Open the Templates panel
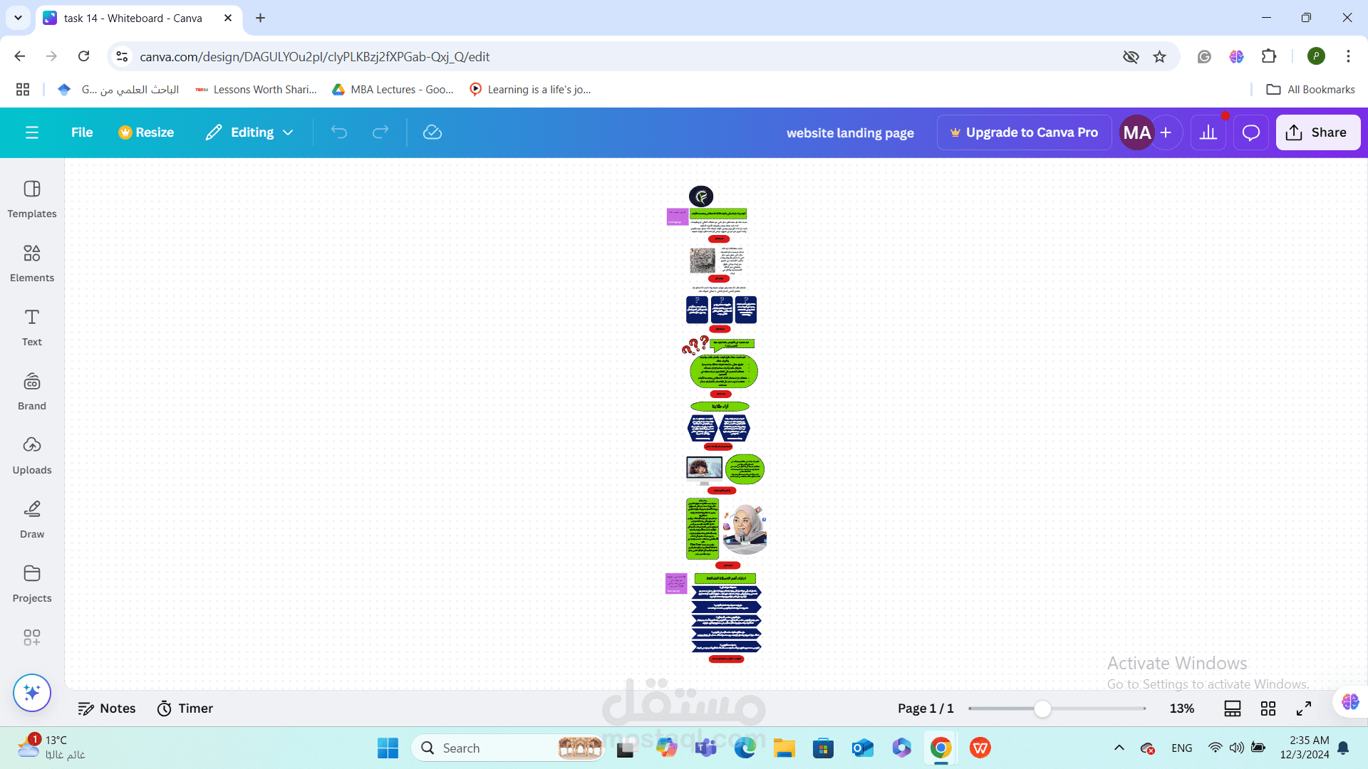Screen dimensions: 1368x769 32,199
